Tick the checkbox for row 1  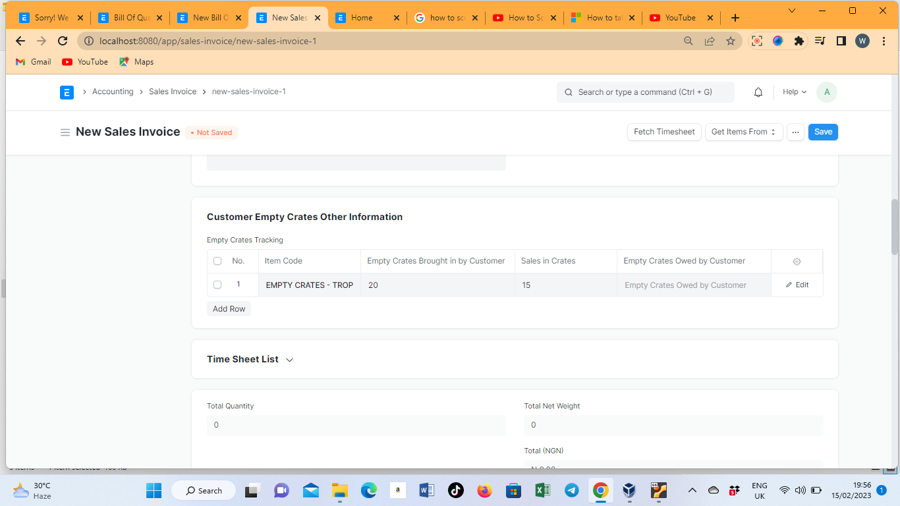[x=217, y=285]
